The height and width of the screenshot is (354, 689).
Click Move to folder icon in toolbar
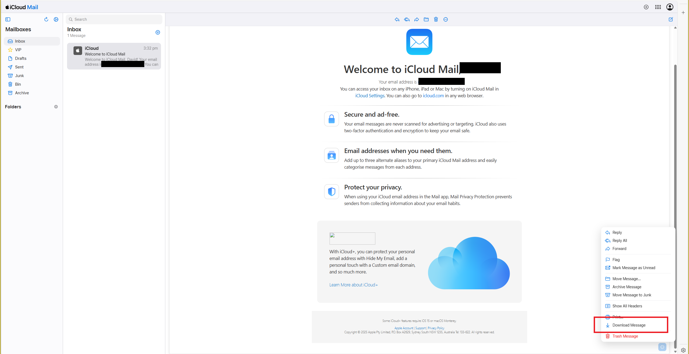[426, 19]
